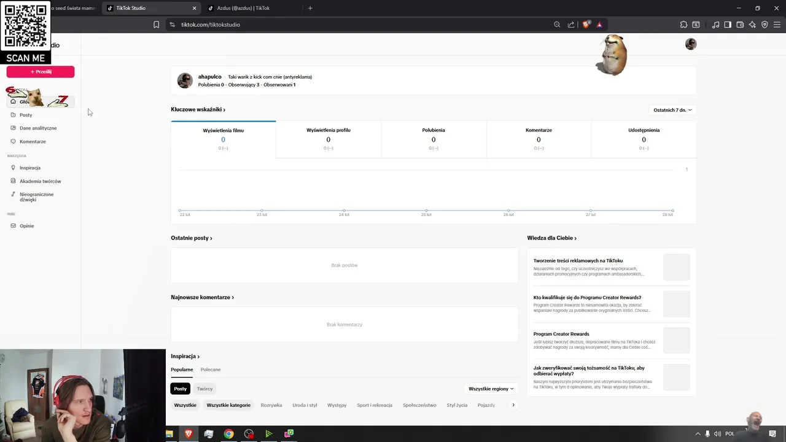786x442 pixels.
Task: Open Chrome from the Windows taskbar
Action: pyautogui.click(x=228, y=434)
